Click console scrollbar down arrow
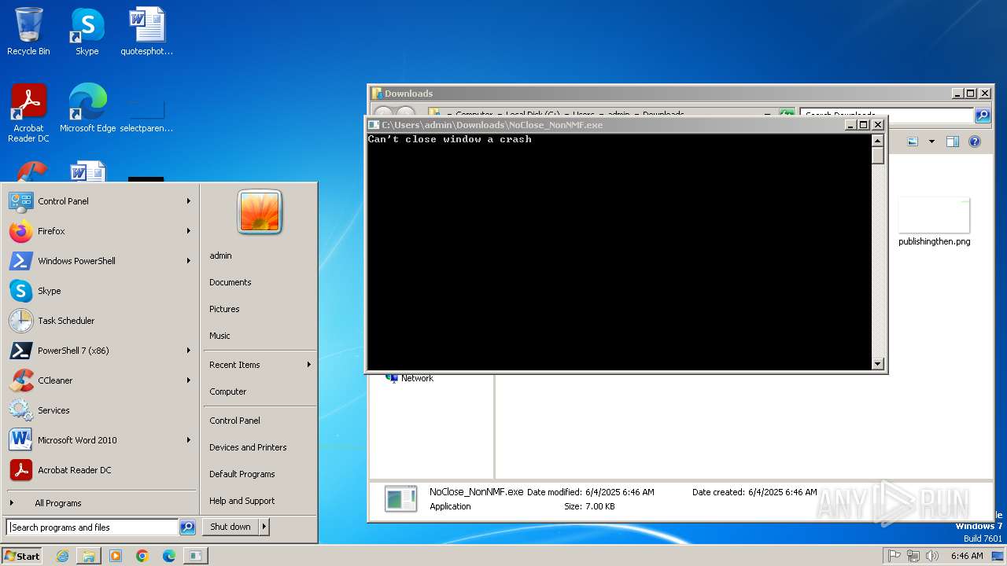1007x566 pixels. (x=878, y=364)
